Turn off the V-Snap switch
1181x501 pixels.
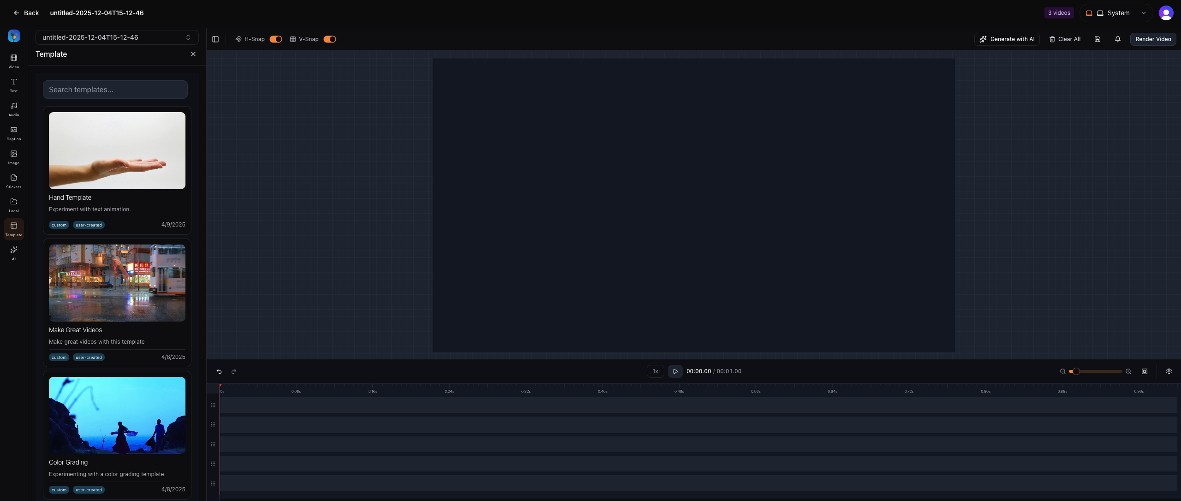[330, 39]
